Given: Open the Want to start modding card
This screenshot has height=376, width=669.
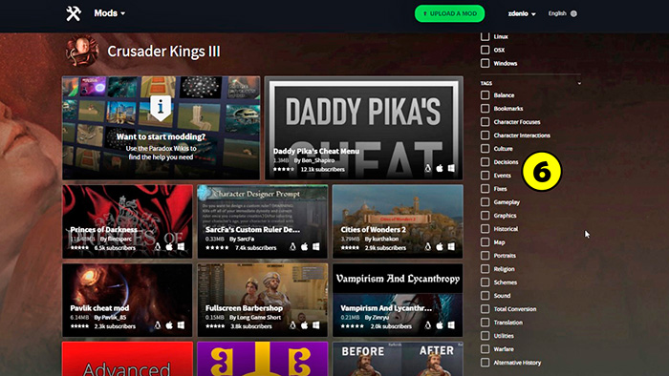Looking at the screenshot, I should pos(161,128).
